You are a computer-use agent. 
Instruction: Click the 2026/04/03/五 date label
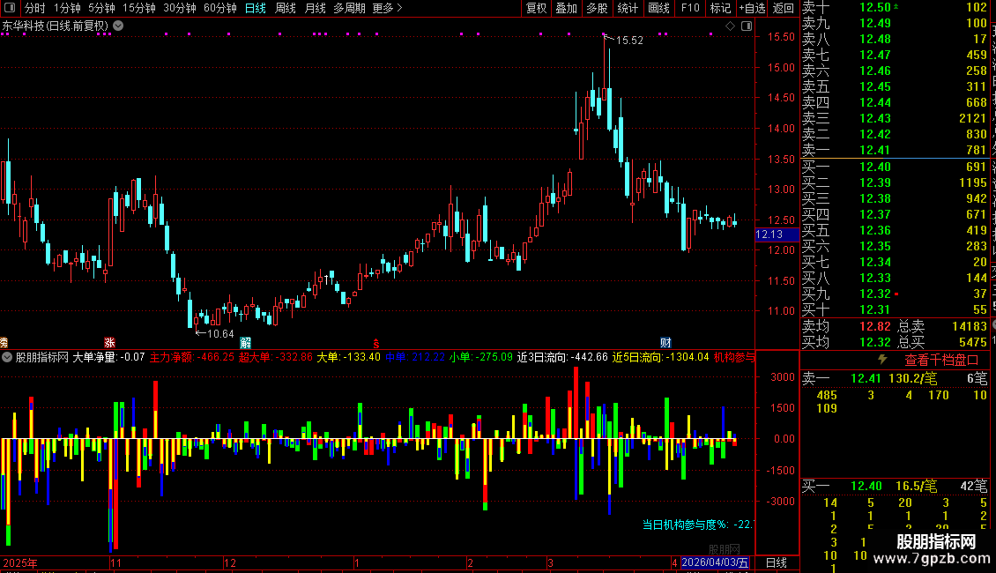(715, 562)
